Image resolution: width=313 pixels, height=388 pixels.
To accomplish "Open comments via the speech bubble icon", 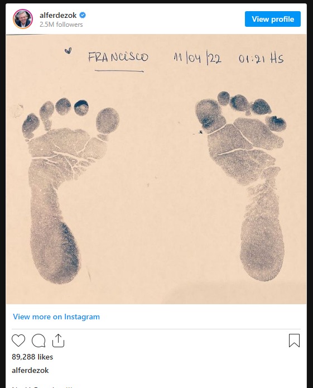I will coord(38,341).
